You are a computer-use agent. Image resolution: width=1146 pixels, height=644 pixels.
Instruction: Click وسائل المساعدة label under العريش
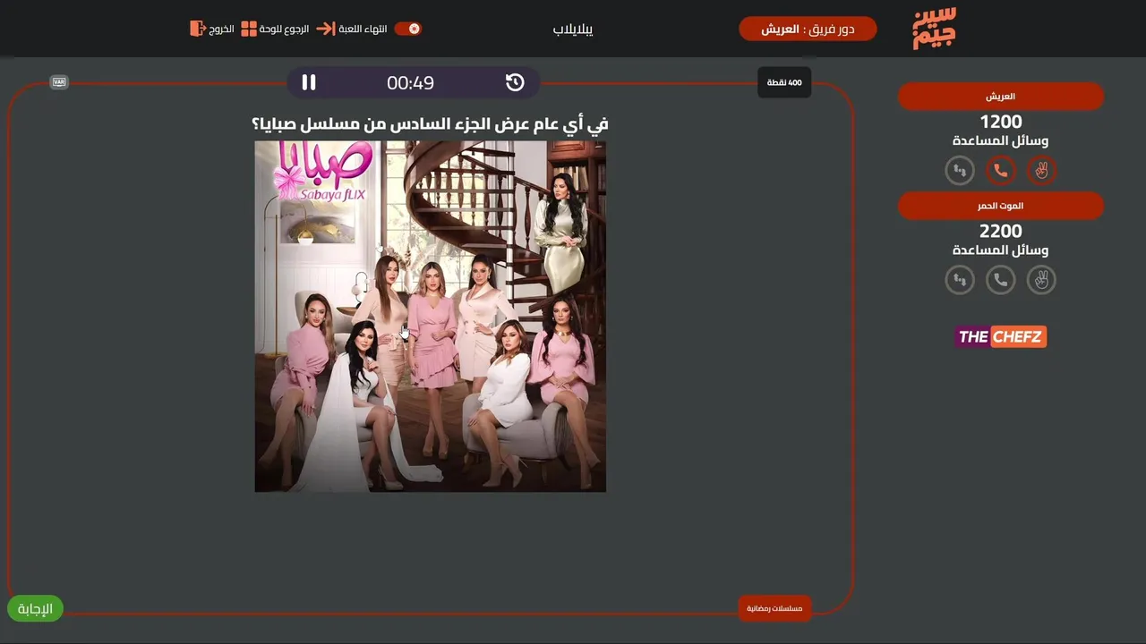click(x=1001, y=141)
